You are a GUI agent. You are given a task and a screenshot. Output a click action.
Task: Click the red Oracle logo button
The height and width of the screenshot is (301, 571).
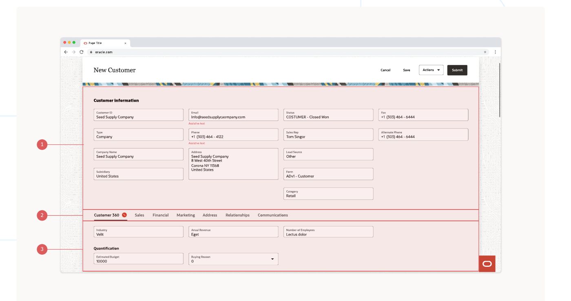coord(487,264)
